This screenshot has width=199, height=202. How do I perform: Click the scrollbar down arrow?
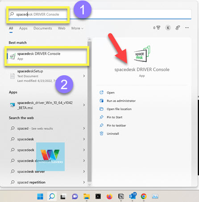point(89,185)
